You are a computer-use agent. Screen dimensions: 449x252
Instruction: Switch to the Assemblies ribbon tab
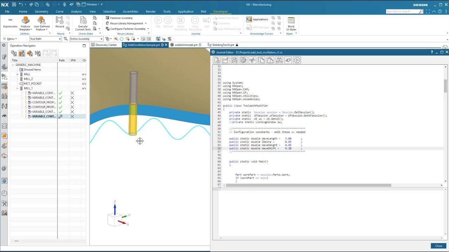click(130, 12)
